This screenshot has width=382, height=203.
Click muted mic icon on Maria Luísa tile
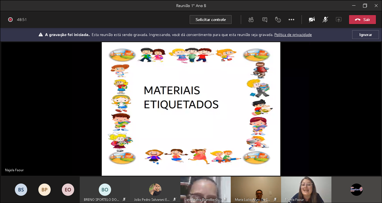pyautogui.click(x=275, y=200)
